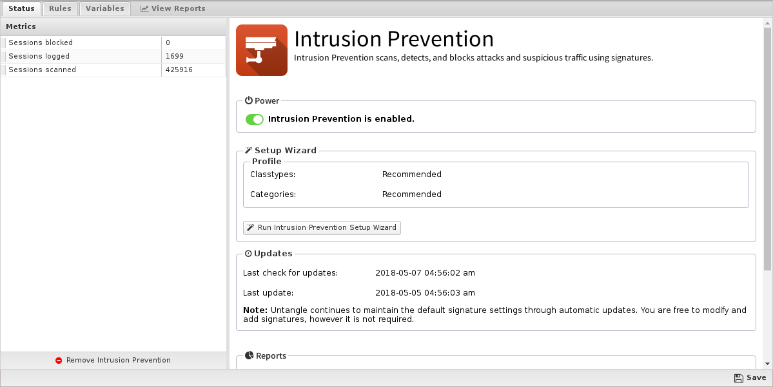Viewport: 773px width, 387px height.
Task: Click the Metrics panel header
Action: [x=113, y=26]
